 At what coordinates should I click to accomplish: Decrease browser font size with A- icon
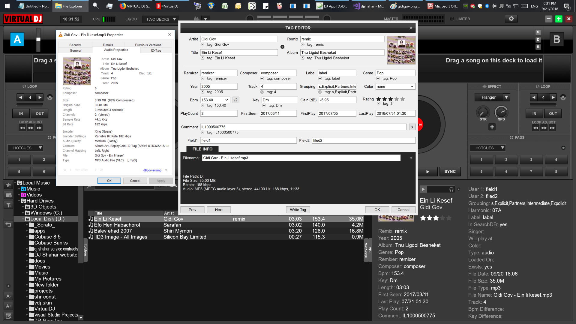[x=8, y=296]
